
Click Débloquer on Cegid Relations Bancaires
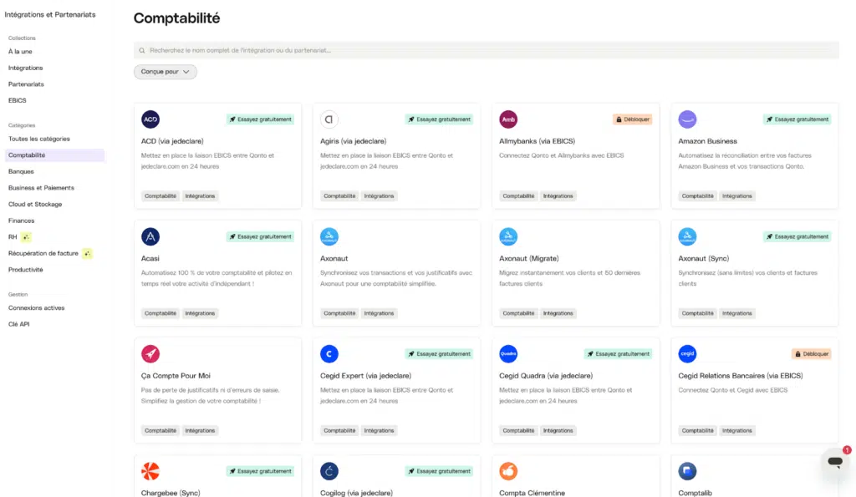[811, 354]
